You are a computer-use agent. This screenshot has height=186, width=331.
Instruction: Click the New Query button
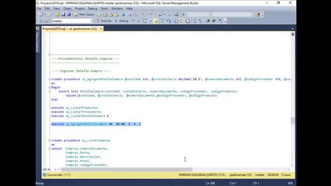[x=84, y=14]
